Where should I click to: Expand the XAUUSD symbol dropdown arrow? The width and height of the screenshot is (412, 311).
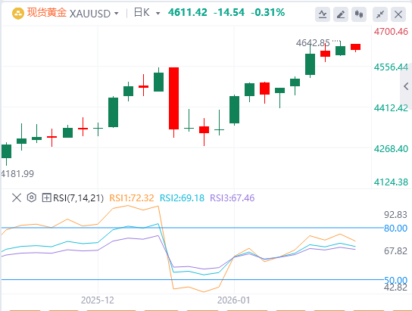117,14
